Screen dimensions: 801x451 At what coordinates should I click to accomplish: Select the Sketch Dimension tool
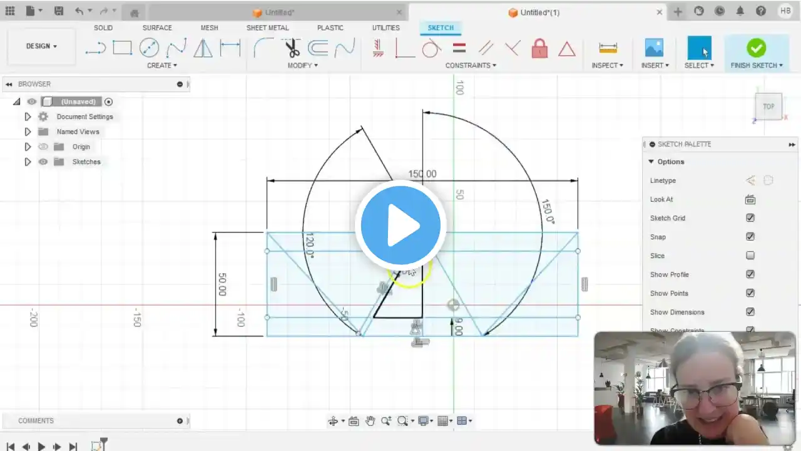pos(230,48)
